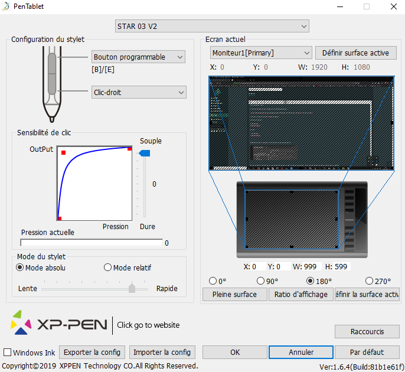Select the 90° rotation option
The width and height of the screenshot is (405, 372).
[262, 281]
